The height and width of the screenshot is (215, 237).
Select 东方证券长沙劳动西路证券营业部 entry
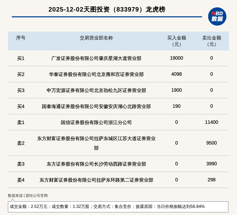[x=96, y=164]
